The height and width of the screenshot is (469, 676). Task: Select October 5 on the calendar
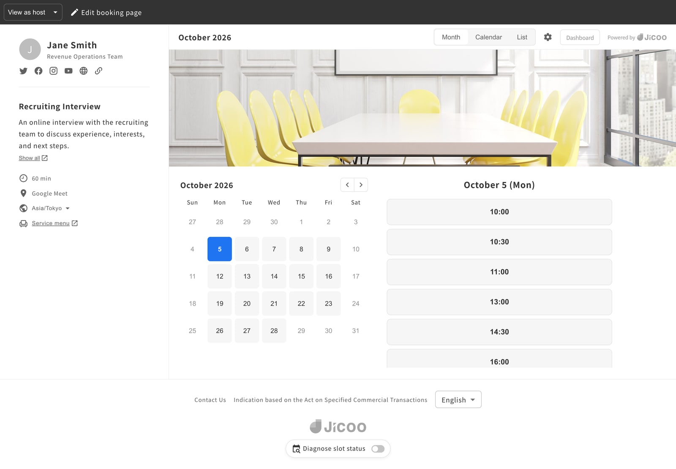pyautogui.click(x=220, y=249)
